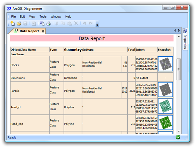This screenshot has width=195, height=148.
Task: Click the Undo arrow icon
Action: pyautogui.click(x=84, y=23)
